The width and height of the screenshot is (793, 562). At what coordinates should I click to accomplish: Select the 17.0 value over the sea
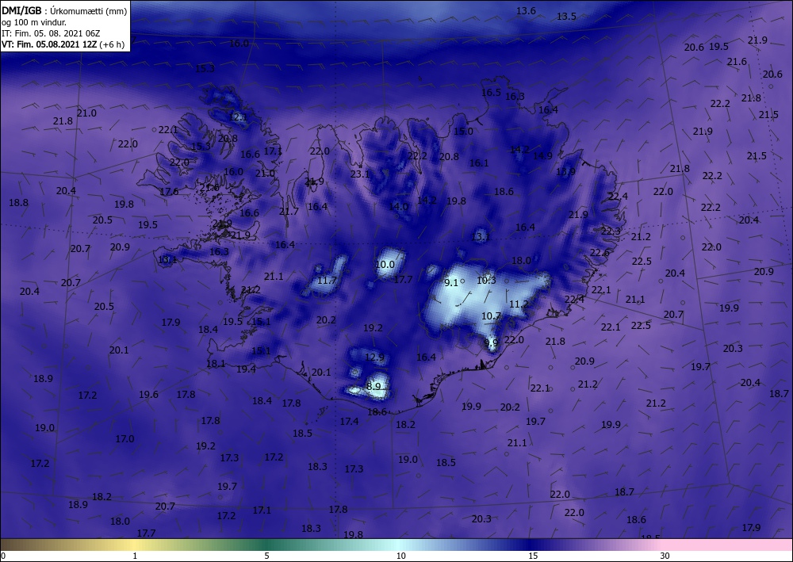tap(125, 438)
